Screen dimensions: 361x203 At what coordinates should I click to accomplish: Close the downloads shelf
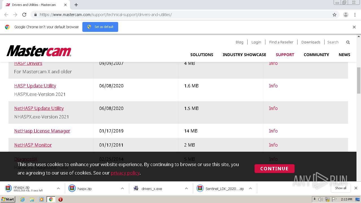pyautogui.click(x=356, y=188)
